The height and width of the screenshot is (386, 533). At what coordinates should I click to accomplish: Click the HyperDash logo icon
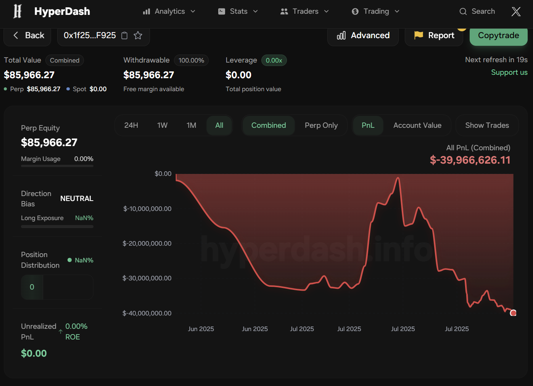pyautogui.click(x=18, y=11)
